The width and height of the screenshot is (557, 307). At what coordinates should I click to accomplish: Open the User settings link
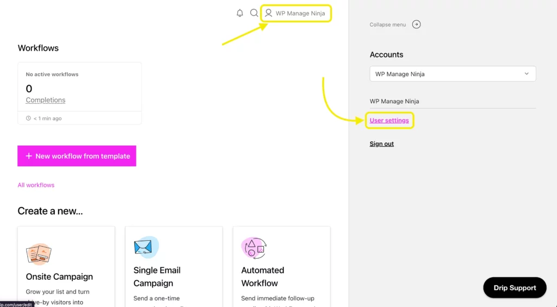point(389,120)
